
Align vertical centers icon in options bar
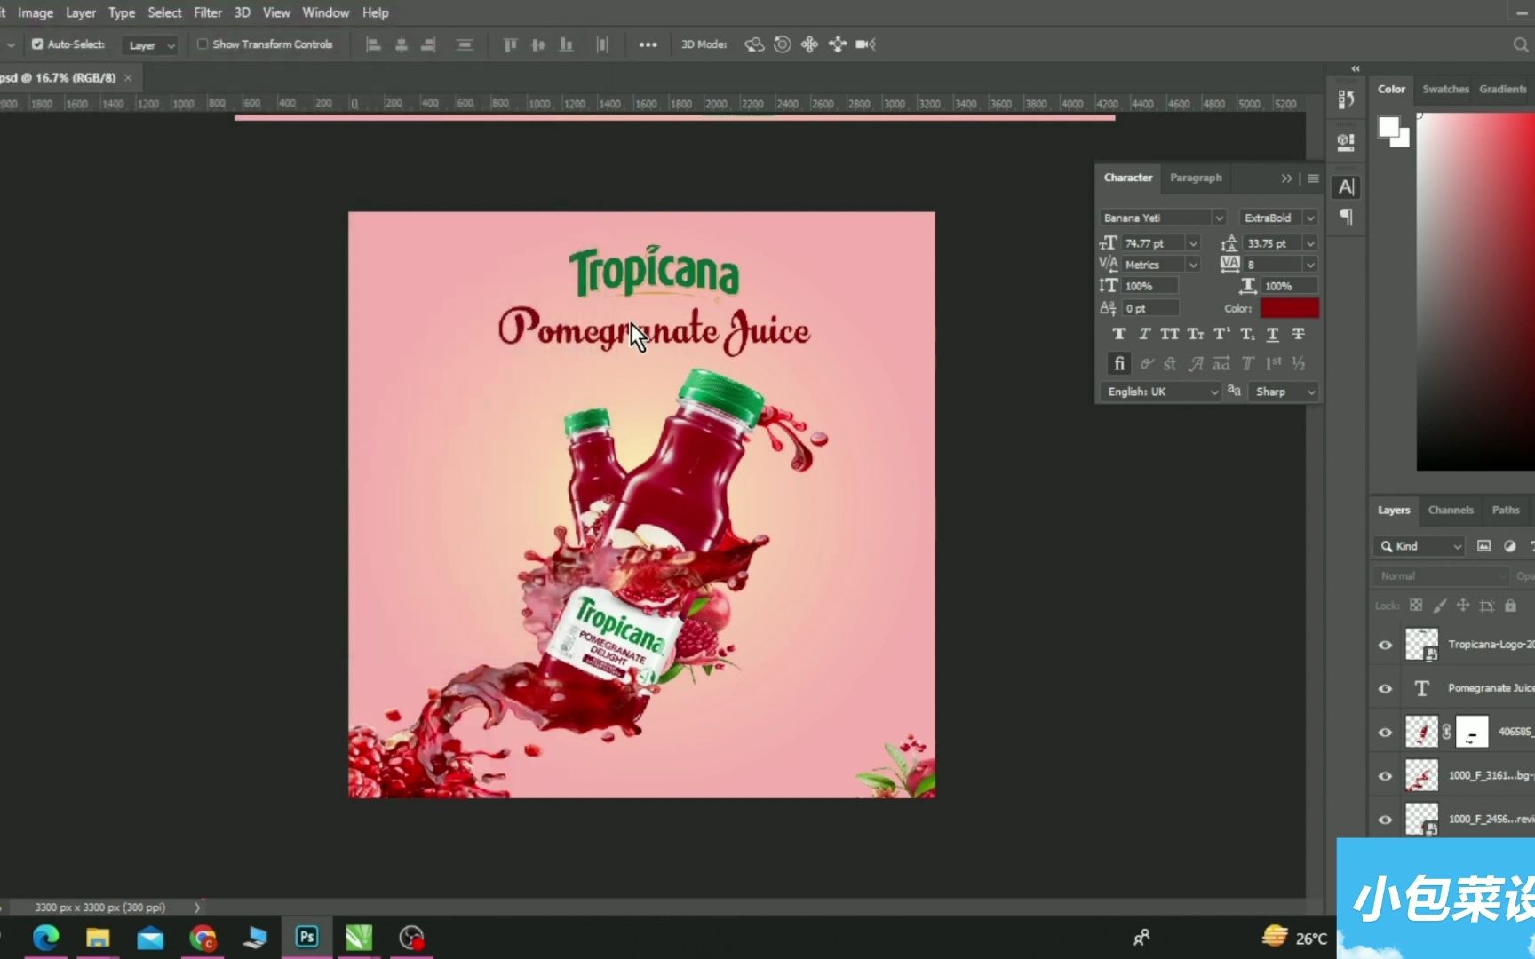(x=538, y=44)
